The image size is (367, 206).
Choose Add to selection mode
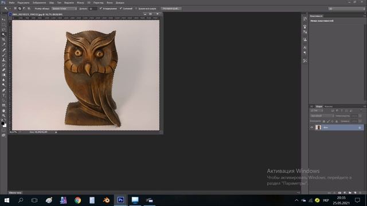pos(19,9)
